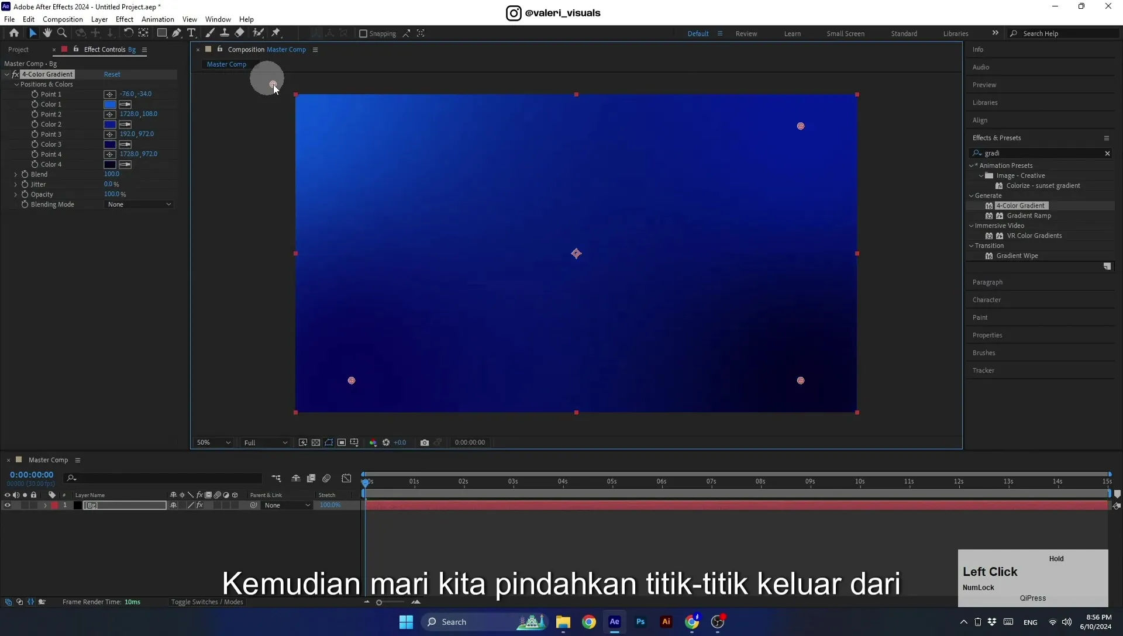Open Color 4 dark swatch
Image resolution: width=1123 pixels, height=636 pixels.
click(x=109, y=165)
